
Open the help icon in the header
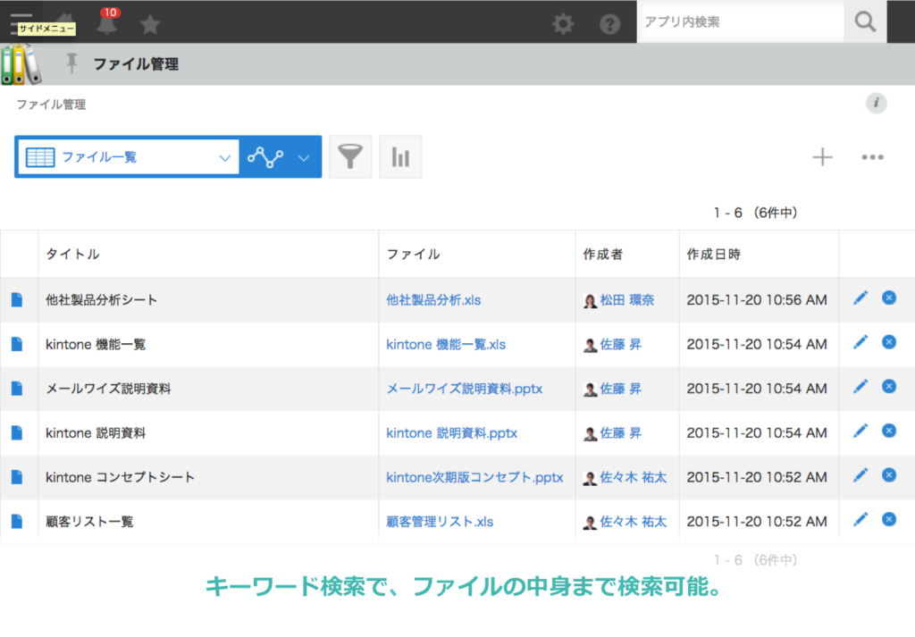coord(610,24)
